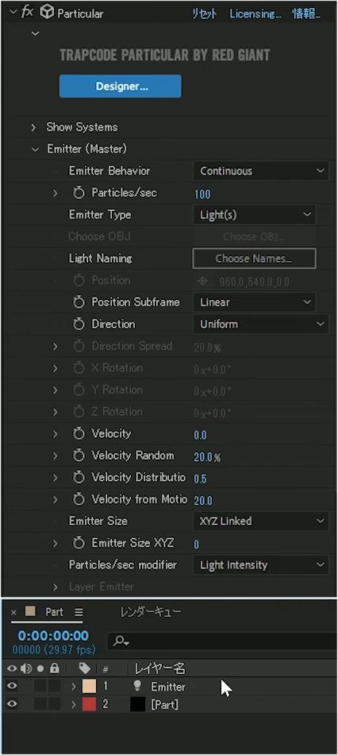The height and width of the screenshot is (755, 338).
Task: Click the Emitter Size XYZ stopwatch
Action: (79, 543)
